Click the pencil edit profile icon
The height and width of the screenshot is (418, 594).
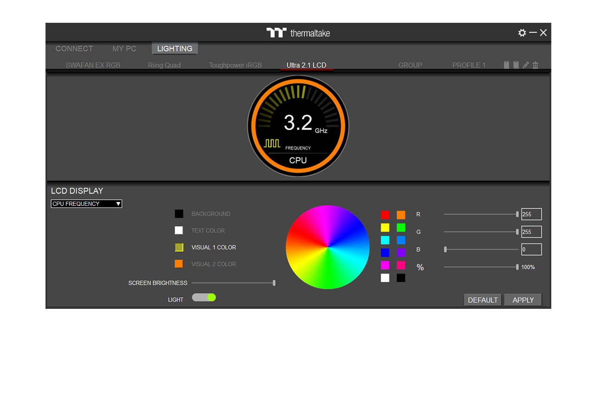click(526, 65)
